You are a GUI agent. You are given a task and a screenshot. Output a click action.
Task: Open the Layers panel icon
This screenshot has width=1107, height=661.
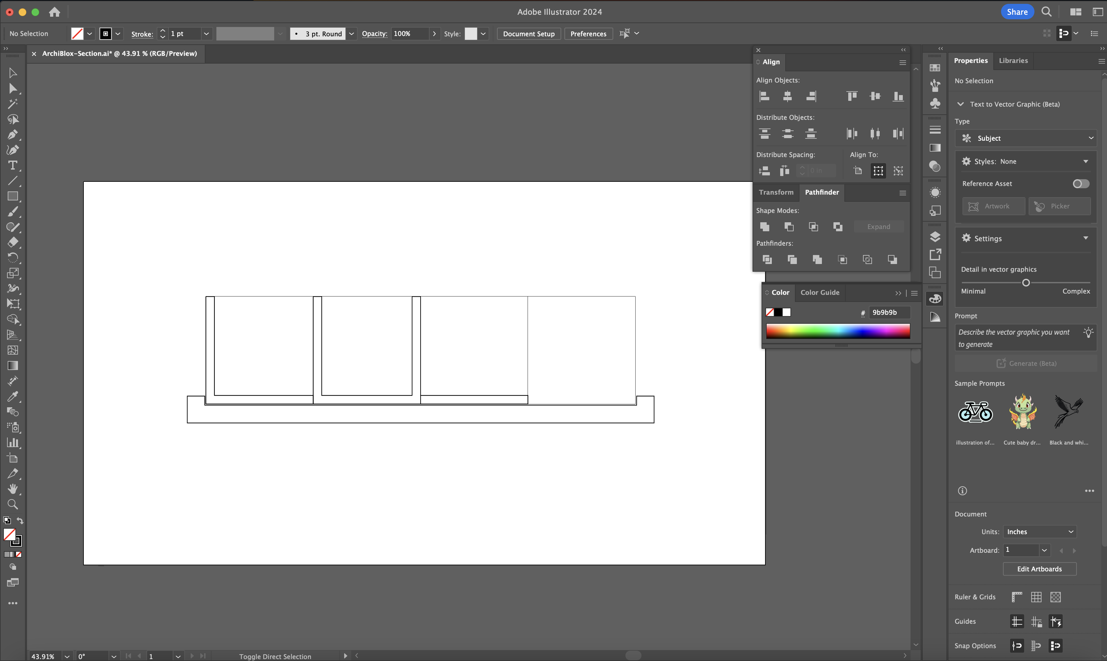pyautogui.click(x=935, y=236)
